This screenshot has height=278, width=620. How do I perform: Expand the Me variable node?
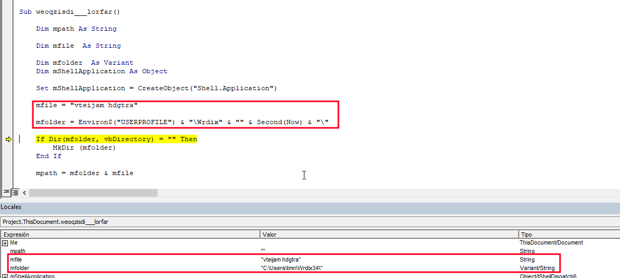5,242
